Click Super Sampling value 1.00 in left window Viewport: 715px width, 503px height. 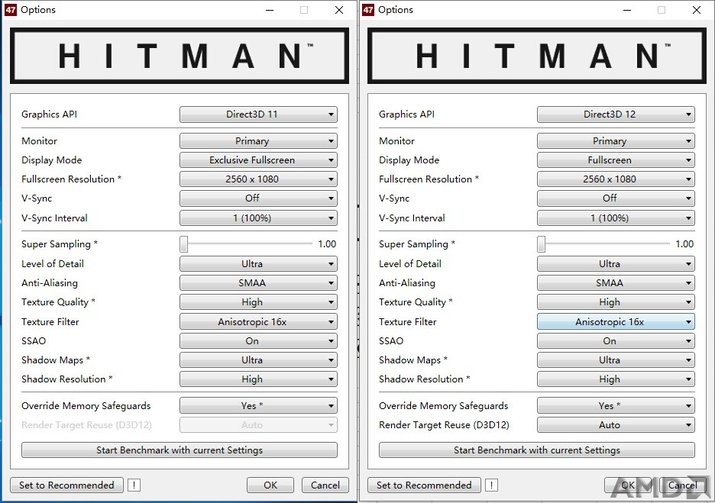(327, 244)
